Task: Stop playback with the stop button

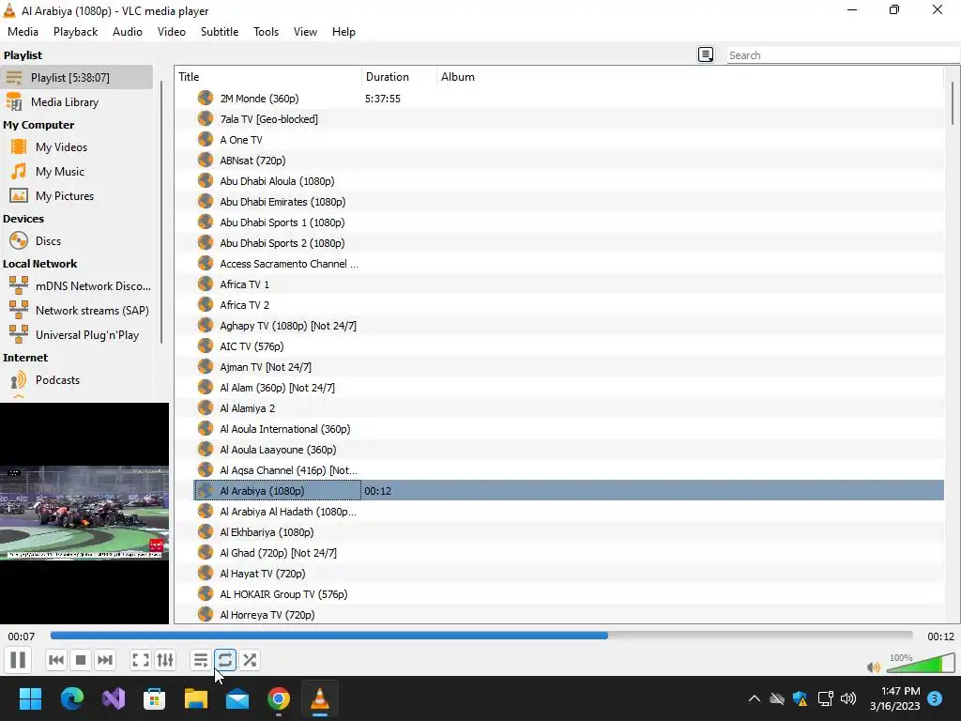Action: pyautogui.click(x=81, y=660)
